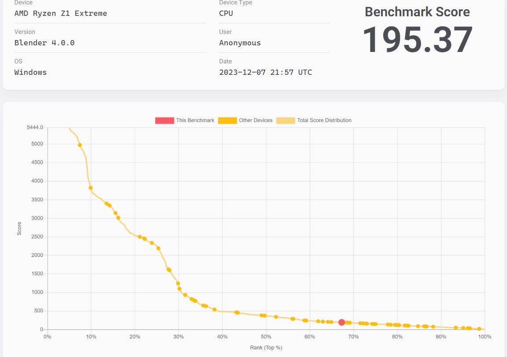Image resolution: width=507 pixels, height=357 pixels.
Task: Click the light yellow Total Score Distribution swatch
Action: [x=285, y=120]
